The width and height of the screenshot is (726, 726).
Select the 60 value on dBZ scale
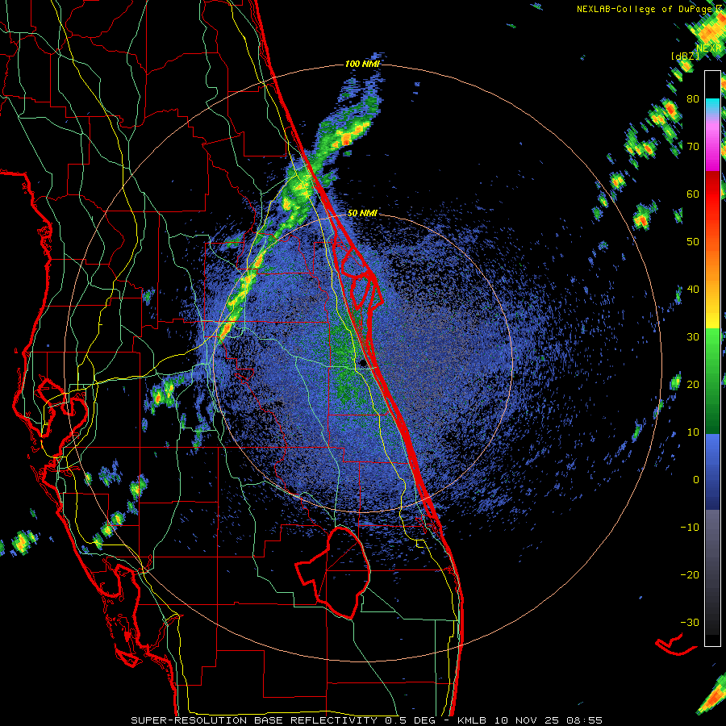(693, 194)
